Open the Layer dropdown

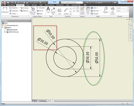tap(123, 8)
